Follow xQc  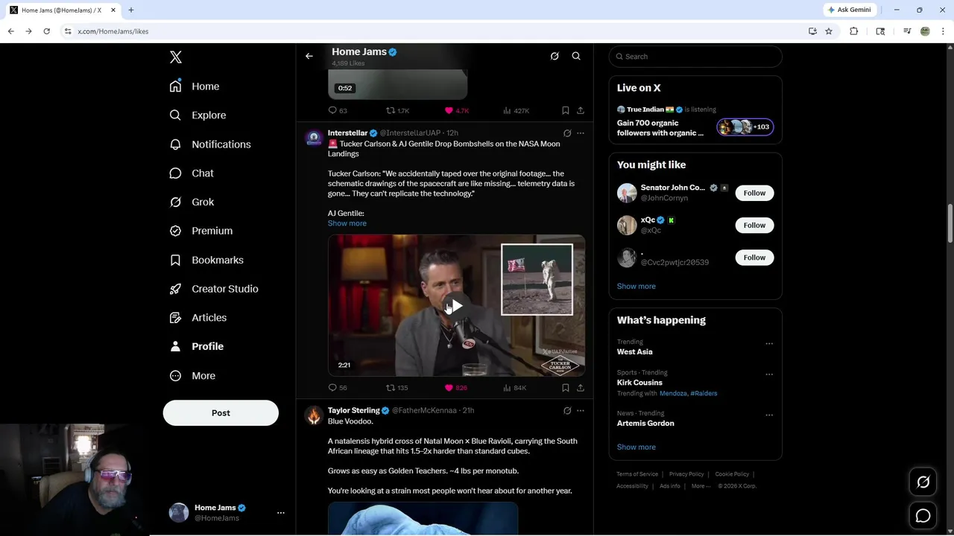(x=754, y=225)
